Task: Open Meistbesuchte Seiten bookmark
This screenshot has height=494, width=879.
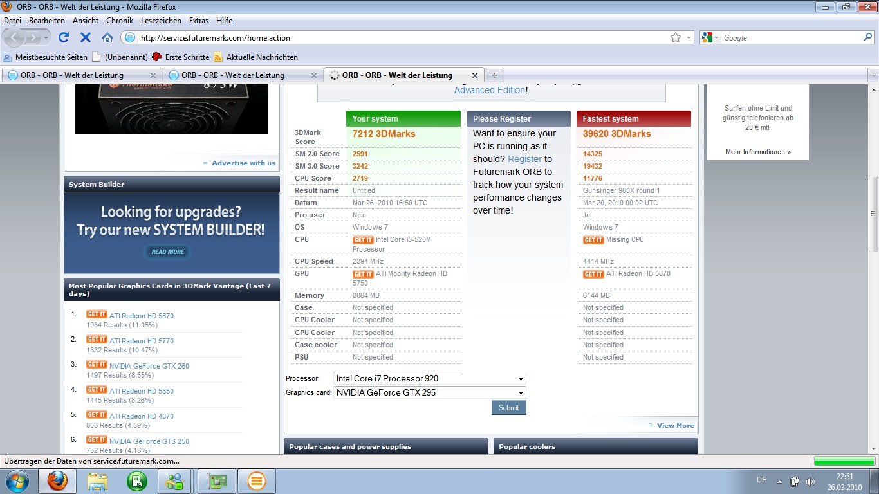Action: click(x=46, y=57)
